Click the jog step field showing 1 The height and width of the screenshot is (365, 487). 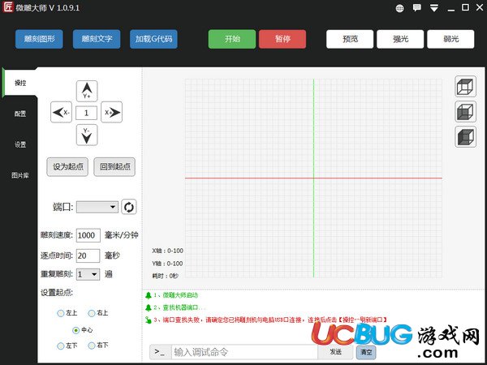[x=86, y=113]
